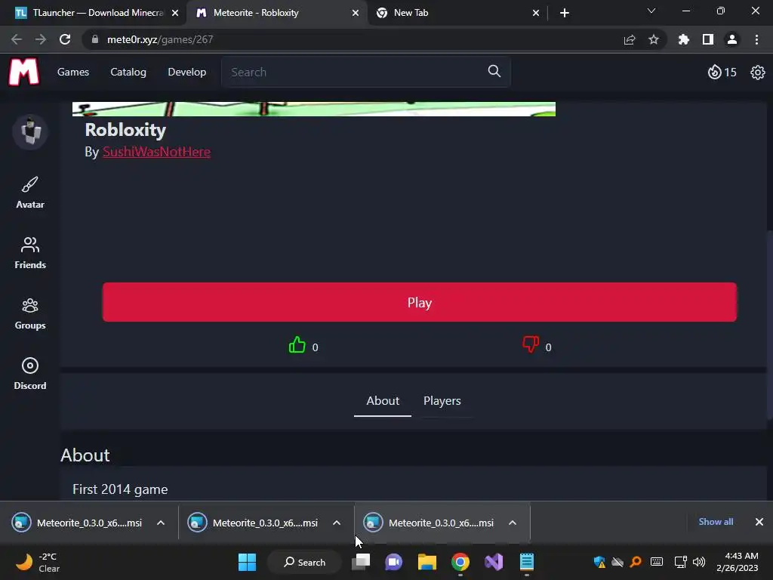Open the Avatar editor from sidebar
The height and width of the screenshot is (580, 773).
[30, 193]
